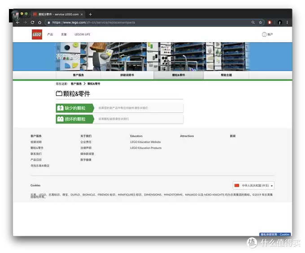The image size is (305, 253).
Task: Open LEGO® LIFE menu item
Action: click(x=82, y=35)
